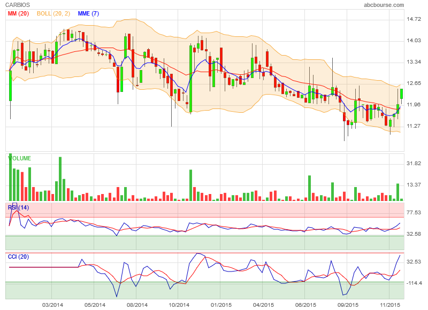Click the VOLUME panel label
The image size is (428, 310).
pyautogui.click(x=19, y=158)
